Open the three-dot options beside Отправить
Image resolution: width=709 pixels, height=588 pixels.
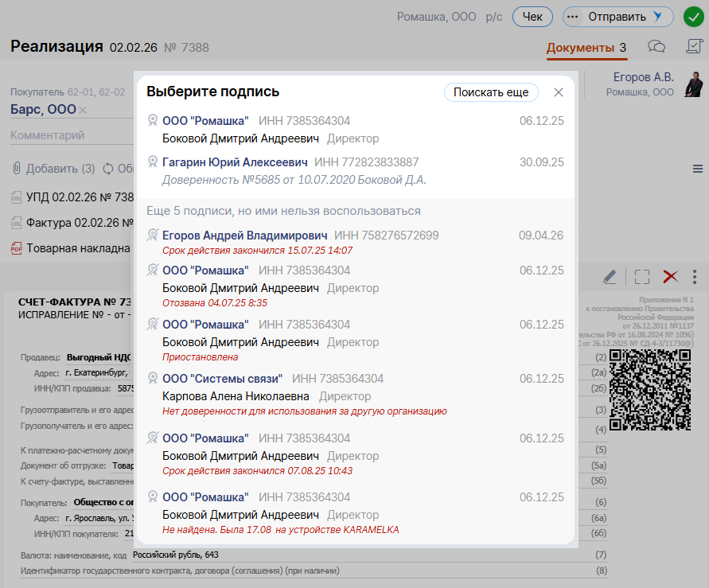[x=573, y=17]
